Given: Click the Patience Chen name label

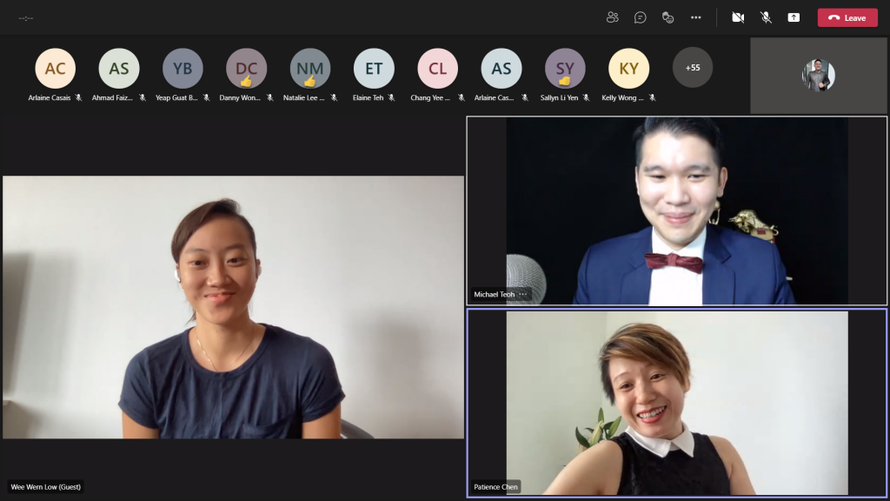Looking at the screenshot, I should click(496, 487).
